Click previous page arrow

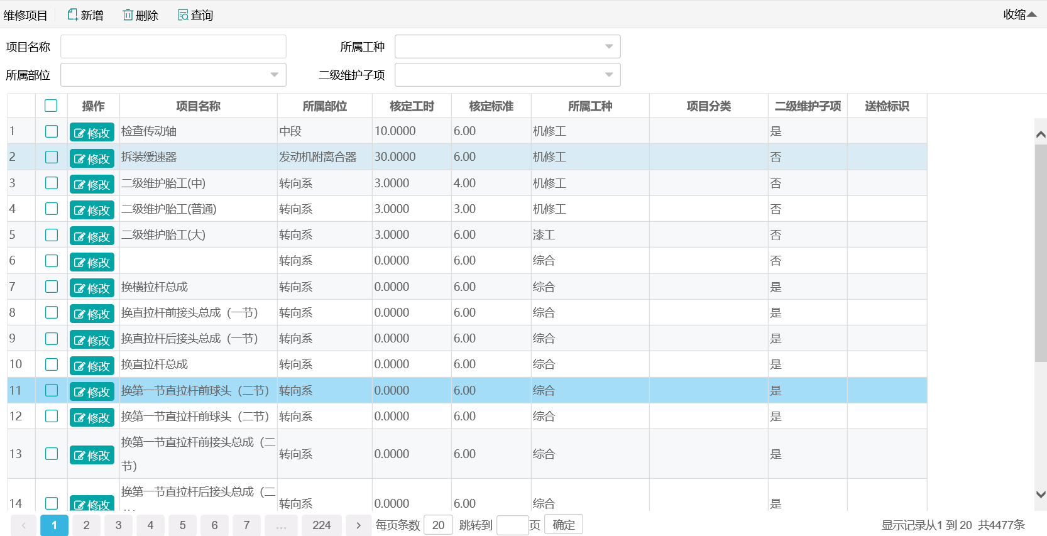point(24,525)
